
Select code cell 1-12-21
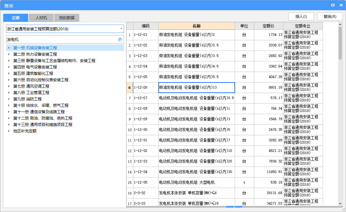click(145, 35)
